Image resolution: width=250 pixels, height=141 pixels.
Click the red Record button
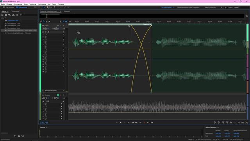pos(144,123)
